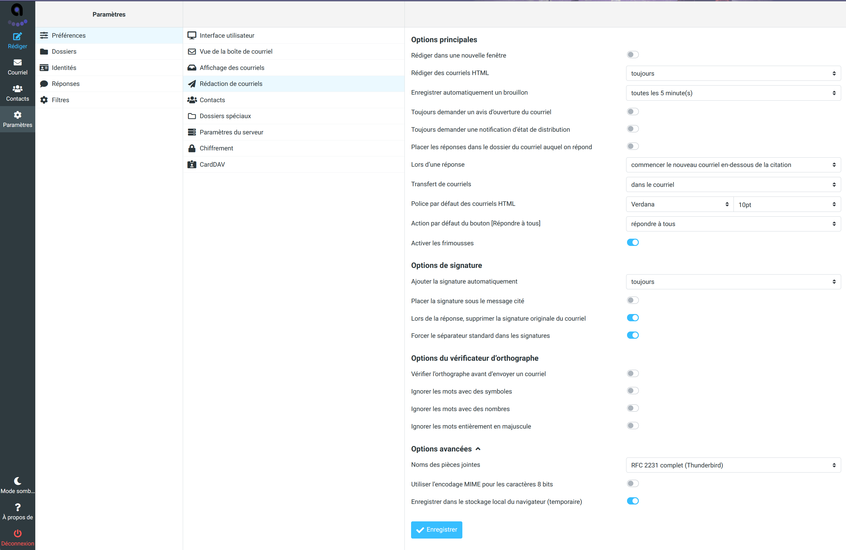Toggle Ignorer les mots entièrement en majuscule

(x=633, y=425)
